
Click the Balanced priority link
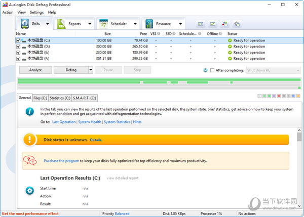[x=122, y=213]
